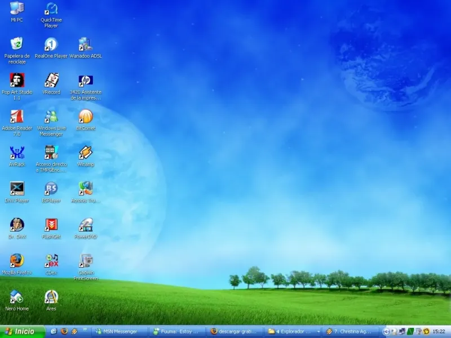Click the FlashGet desktop shortcut
The width and height of the screenshot is (451, 338).
(51, 228)
